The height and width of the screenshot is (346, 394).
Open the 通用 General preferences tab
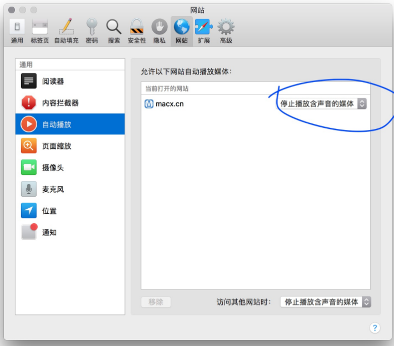click(x=17, y=31)
